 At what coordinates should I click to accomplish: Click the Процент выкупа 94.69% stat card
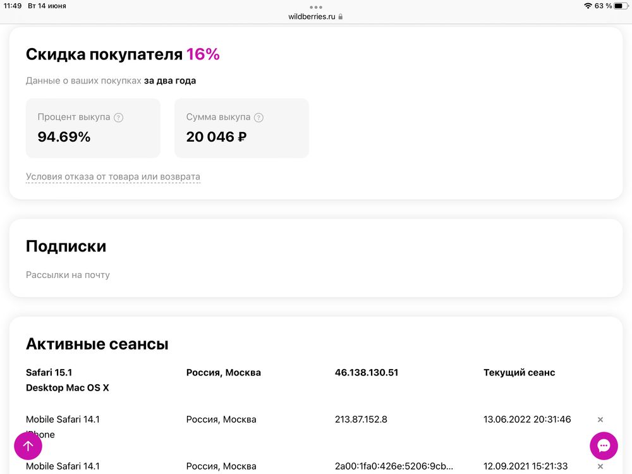pos(93,128)
